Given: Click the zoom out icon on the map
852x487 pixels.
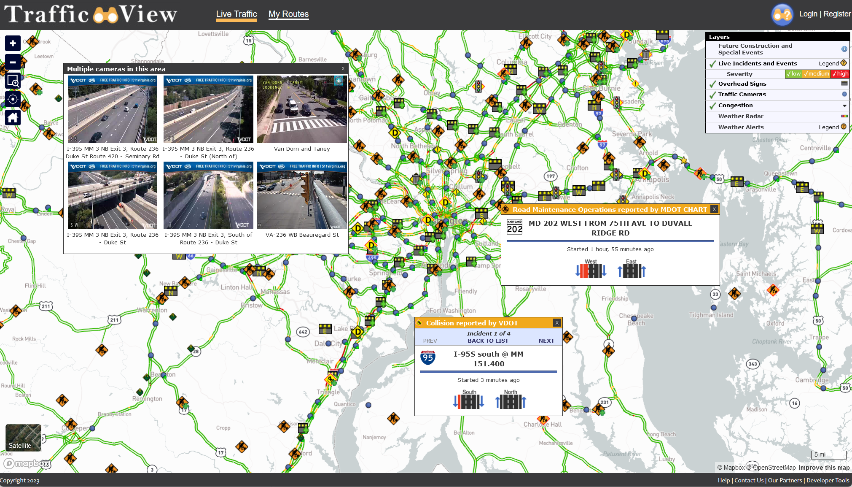Looking at the screenshot, I should tap(12, 62).
